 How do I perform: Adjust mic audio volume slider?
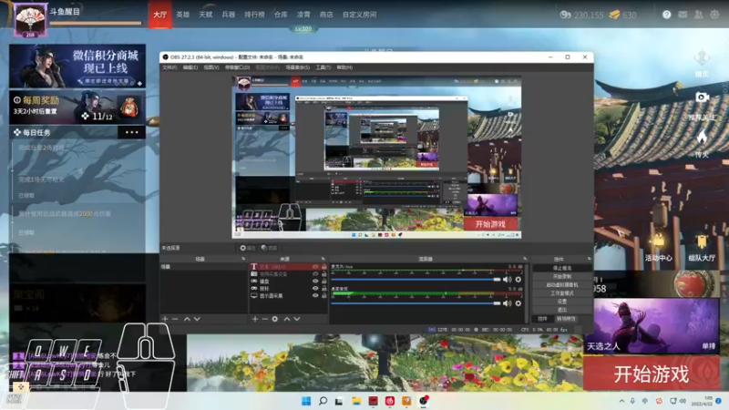point(416,280)
